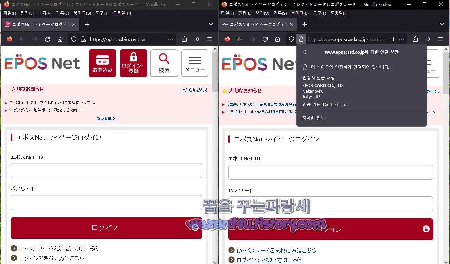
Task: List all tabs dropdown in right window
Action: click(442, 25)
